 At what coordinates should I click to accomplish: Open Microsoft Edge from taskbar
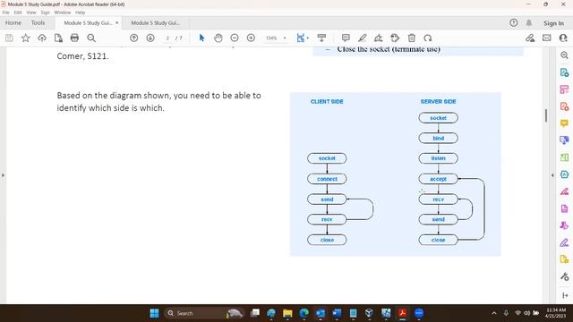pos(304,313)
